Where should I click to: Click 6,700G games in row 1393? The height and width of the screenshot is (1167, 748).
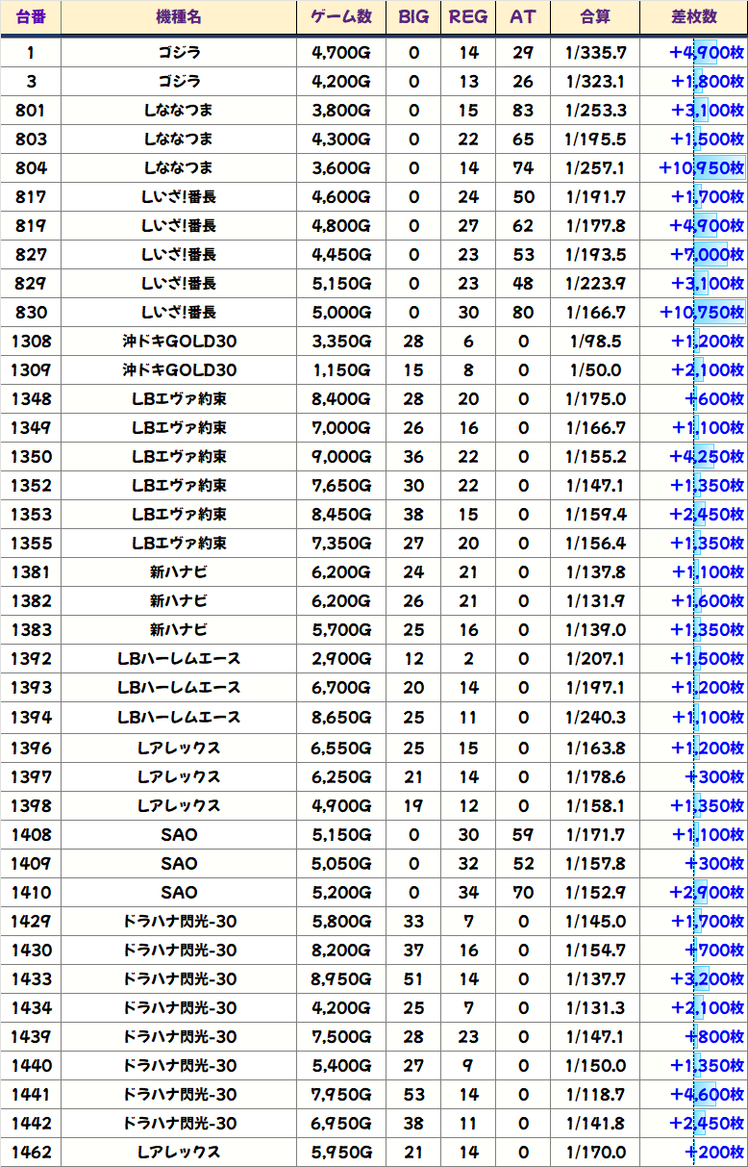(341, 688)
